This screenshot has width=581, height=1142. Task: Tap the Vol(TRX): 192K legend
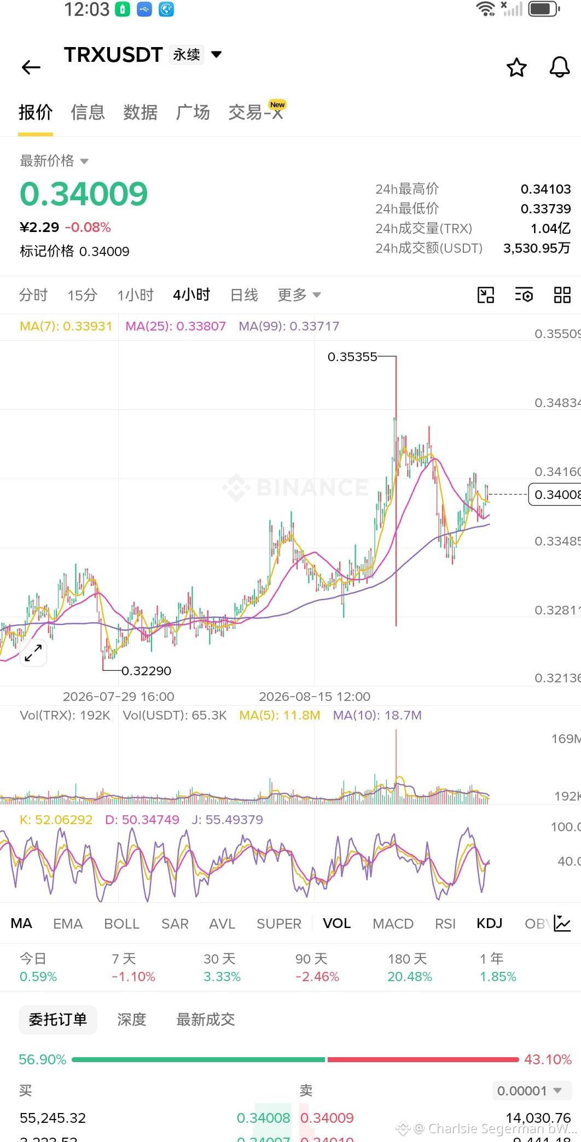(x=65, y=715)
